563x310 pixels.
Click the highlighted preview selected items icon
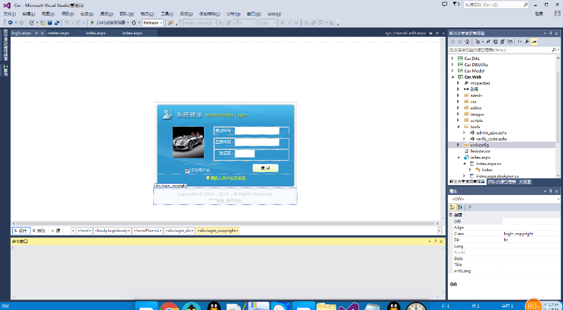(x=534, y=42)
